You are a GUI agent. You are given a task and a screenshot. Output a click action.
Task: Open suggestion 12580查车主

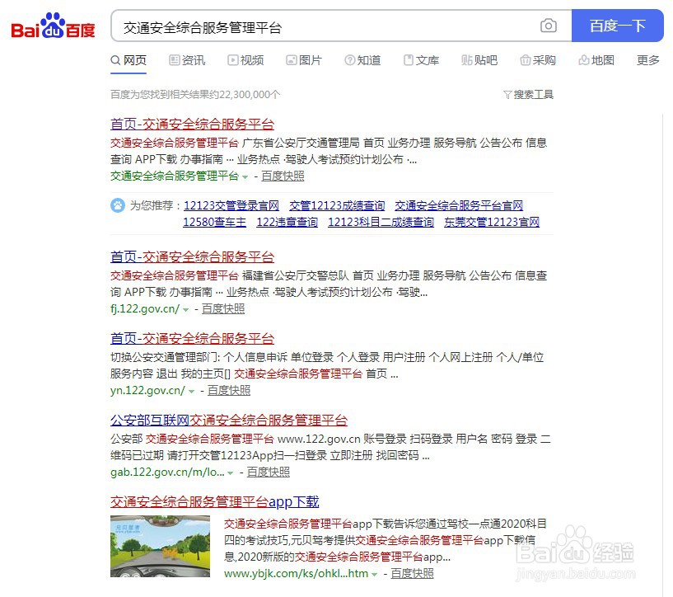coord(215,222)
